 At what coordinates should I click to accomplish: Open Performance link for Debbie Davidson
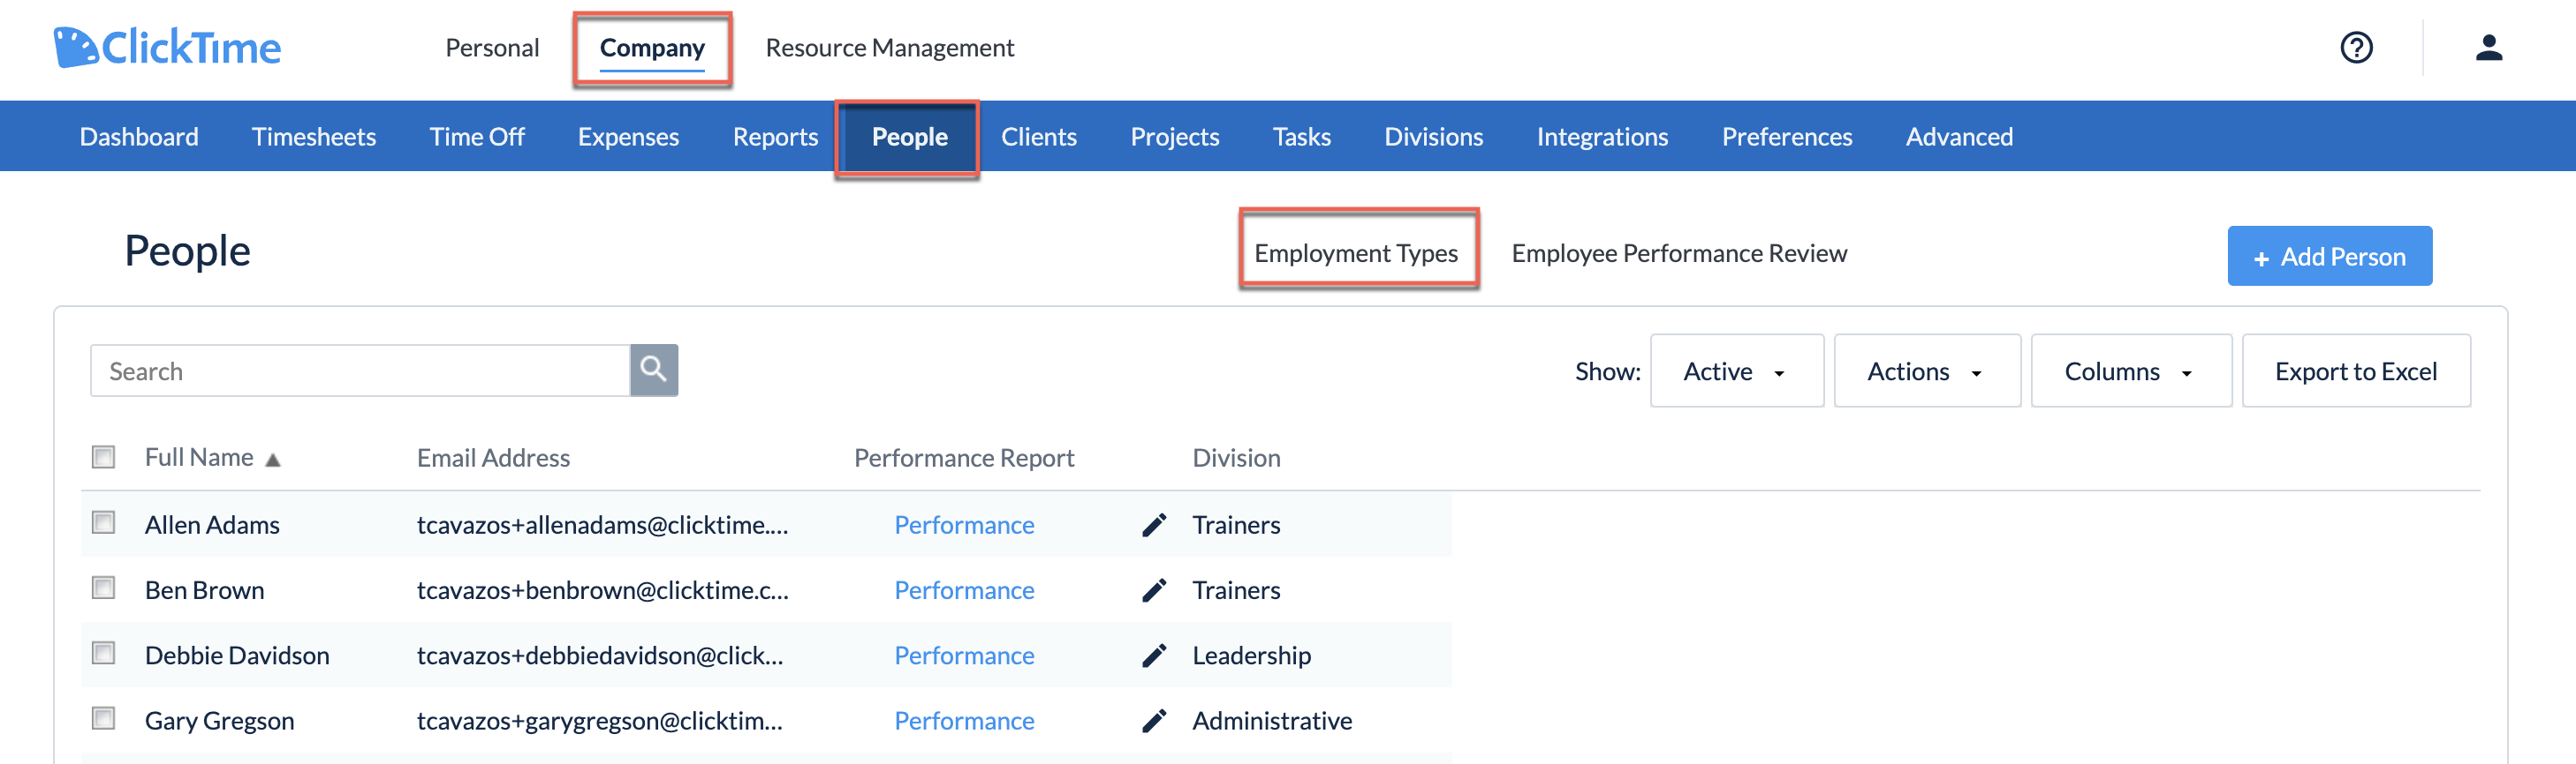click(964, 655)
